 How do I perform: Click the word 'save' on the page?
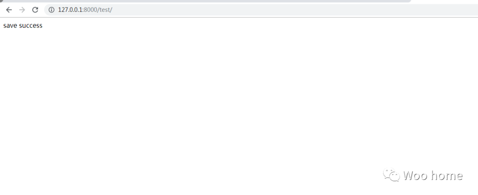pos(10,26)
